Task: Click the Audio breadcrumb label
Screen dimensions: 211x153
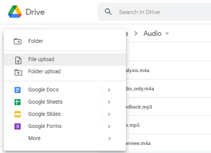Action: 152,33
